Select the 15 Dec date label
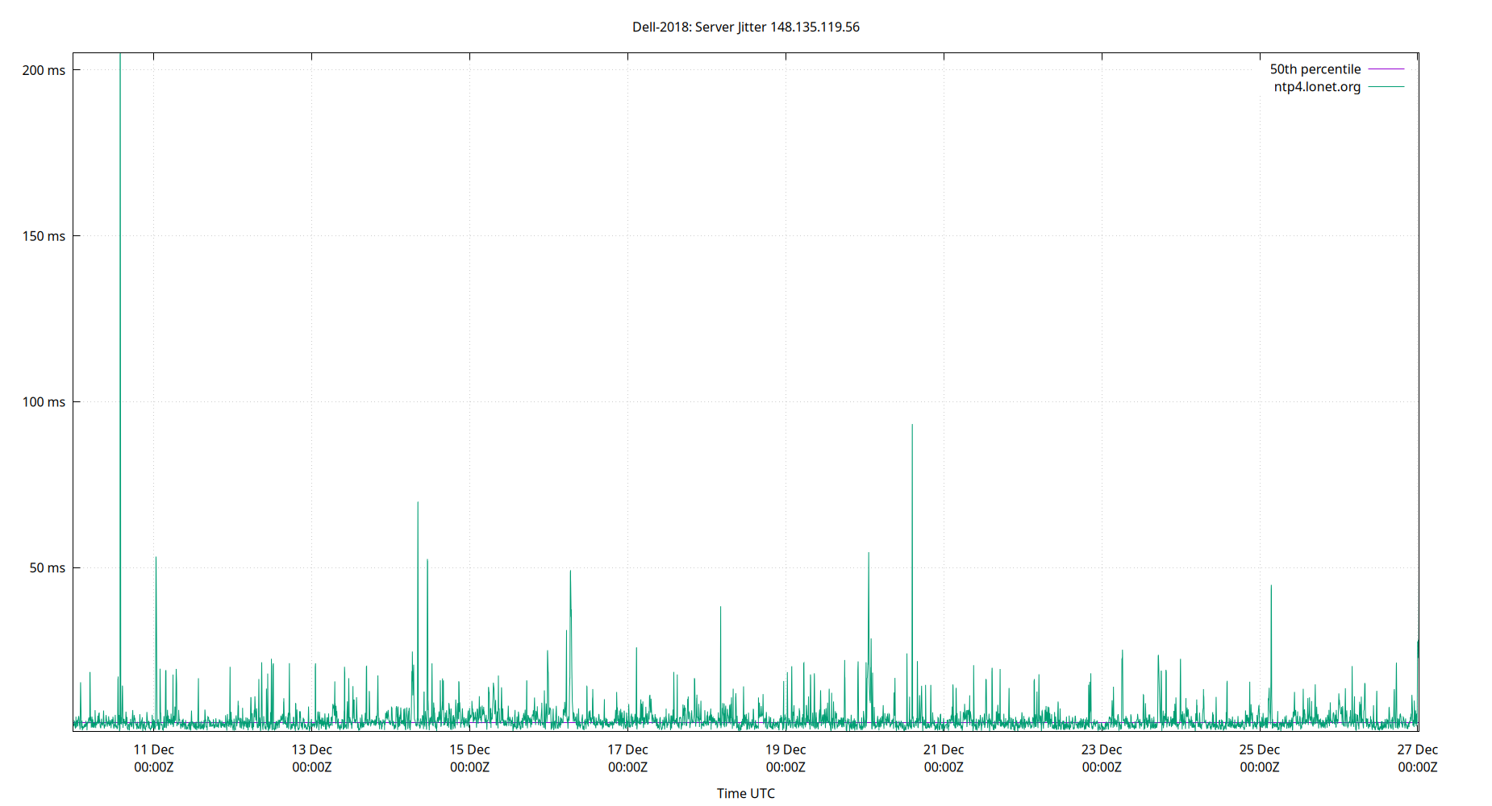 (469, 749)
